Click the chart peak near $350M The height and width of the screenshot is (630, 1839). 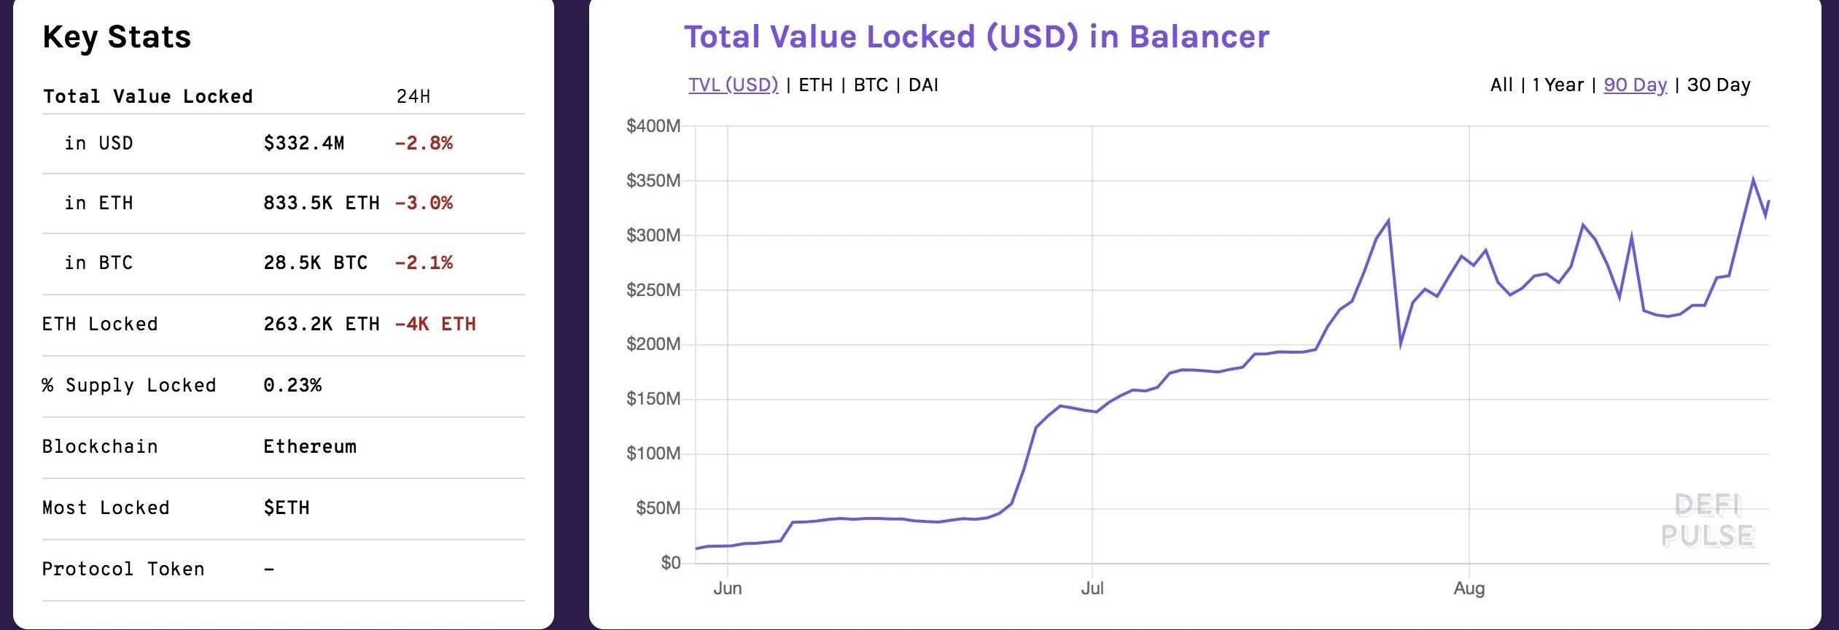coord(1753,180)
